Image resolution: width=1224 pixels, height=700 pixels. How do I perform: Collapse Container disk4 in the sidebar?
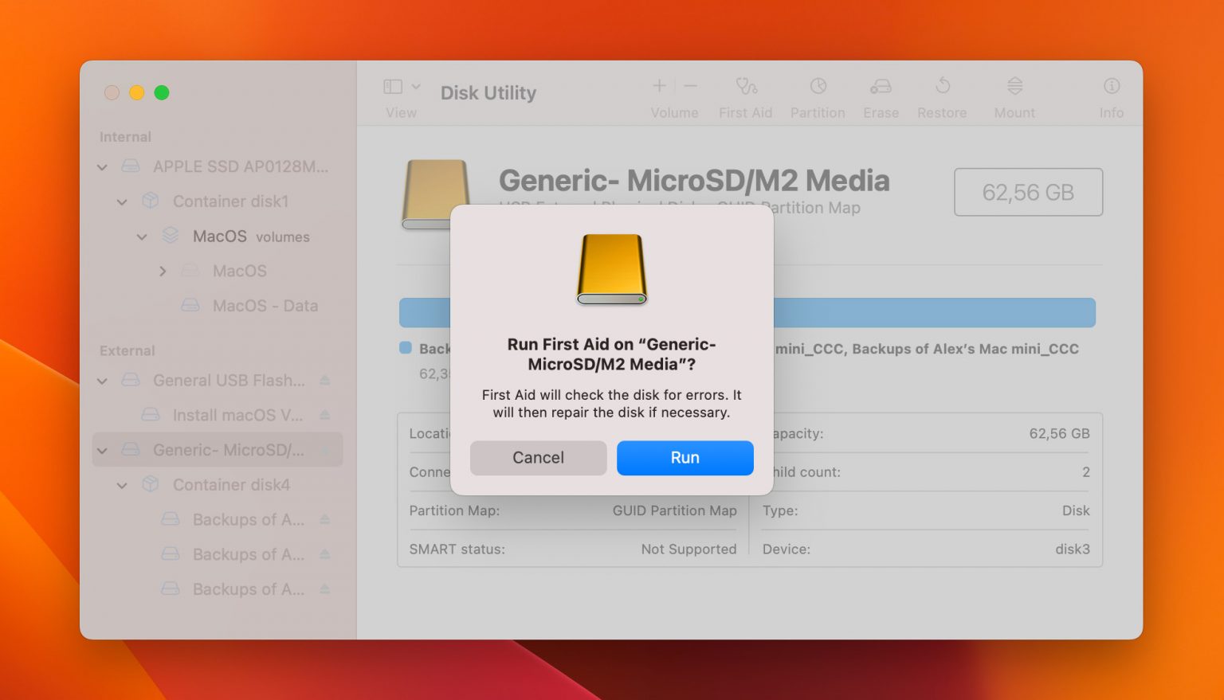(x=122, y=485)
